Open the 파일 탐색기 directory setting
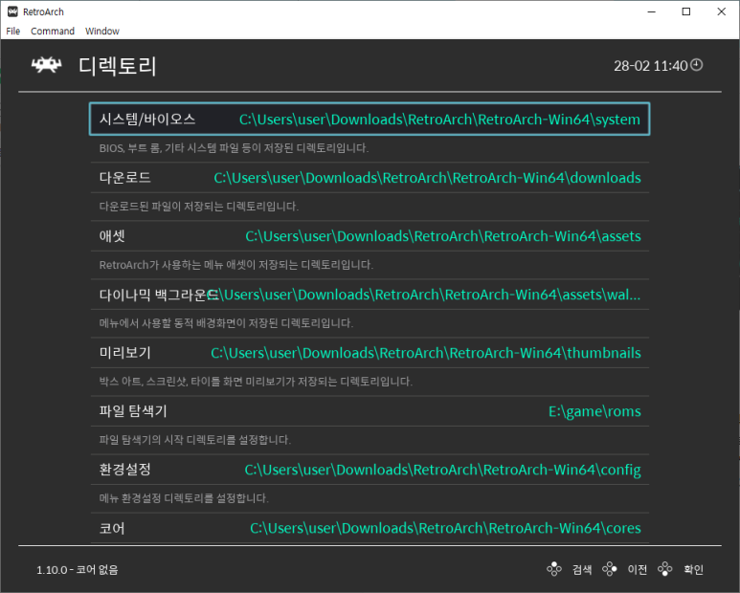The height and width of the screenshot is (593, 740). [370, 411]
